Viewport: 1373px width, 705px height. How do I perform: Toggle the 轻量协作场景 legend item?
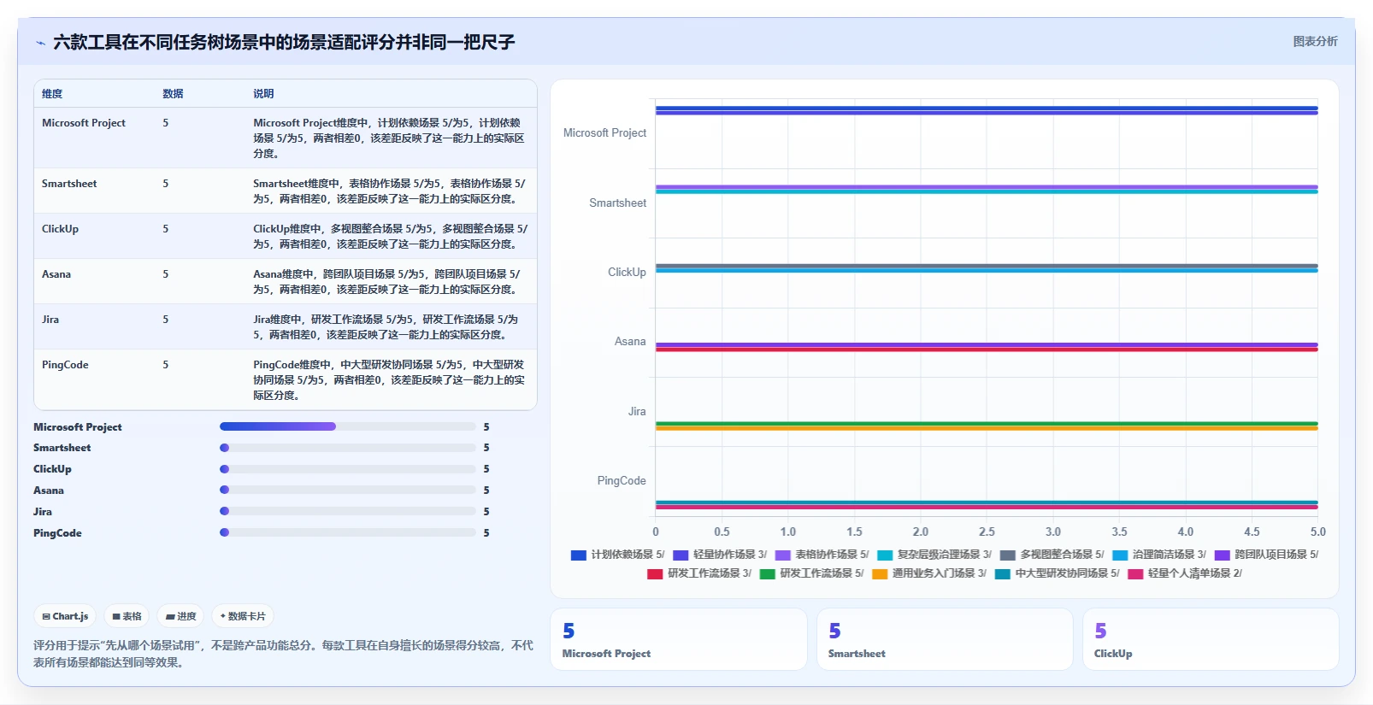(720, 555)
